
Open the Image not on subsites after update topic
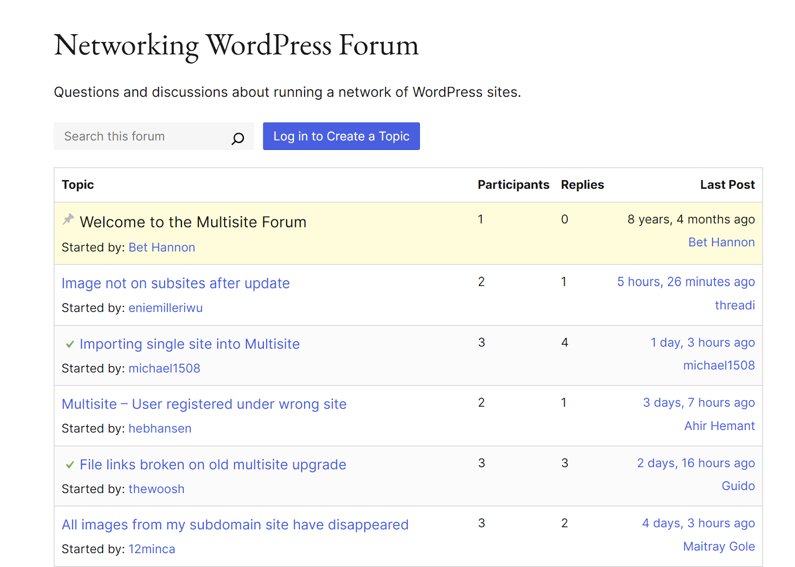pos(176,283)
